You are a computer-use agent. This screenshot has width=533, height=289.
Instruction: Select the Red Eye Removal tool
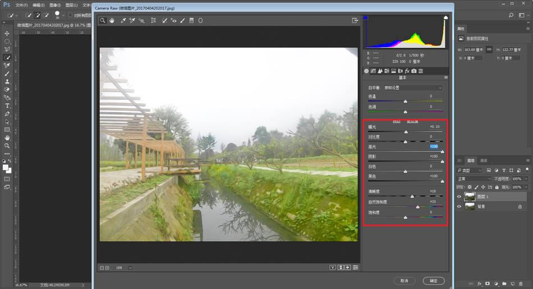(x=173, y=21)
